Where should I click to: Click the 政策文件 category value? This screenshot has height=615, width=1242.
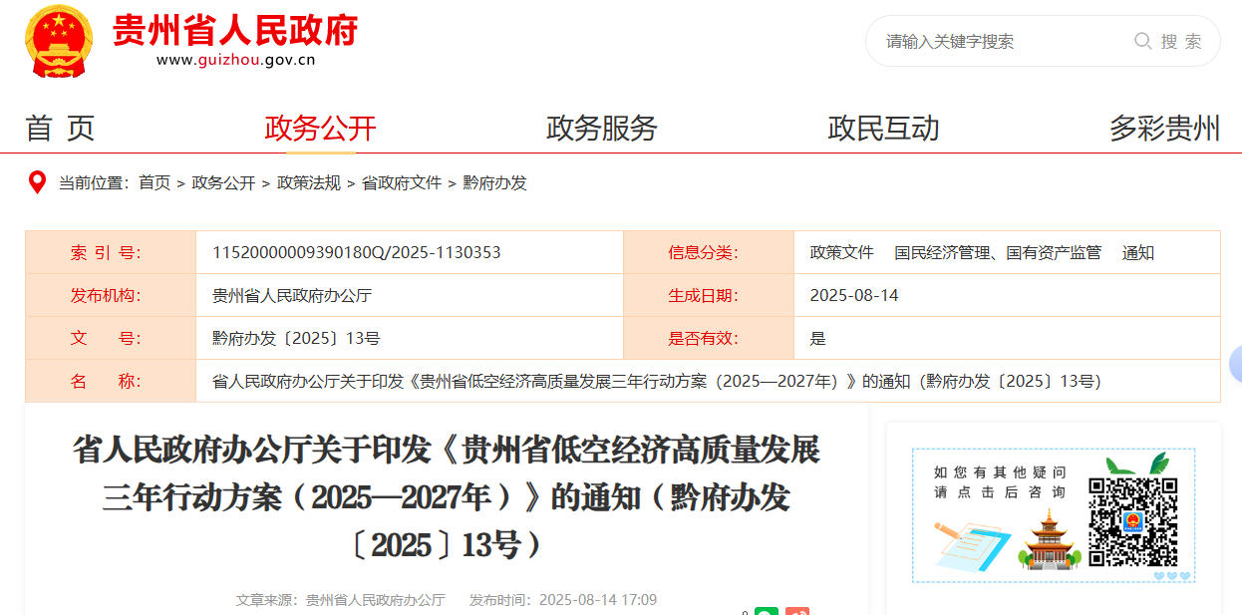[842, 253]
